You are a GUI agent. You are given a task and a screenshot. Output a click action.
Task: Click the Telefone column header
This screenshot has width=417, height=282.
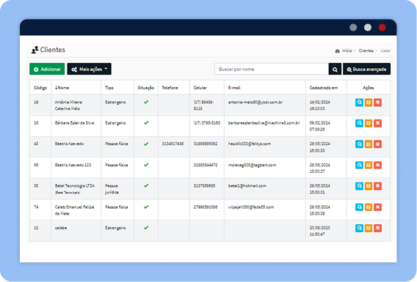pos(170,88)
